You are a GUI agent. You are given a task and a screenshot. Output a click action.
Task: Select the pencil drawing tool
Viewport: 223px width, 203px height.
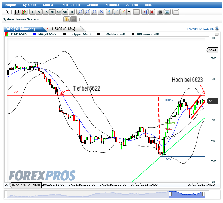[x=123, y=12]
